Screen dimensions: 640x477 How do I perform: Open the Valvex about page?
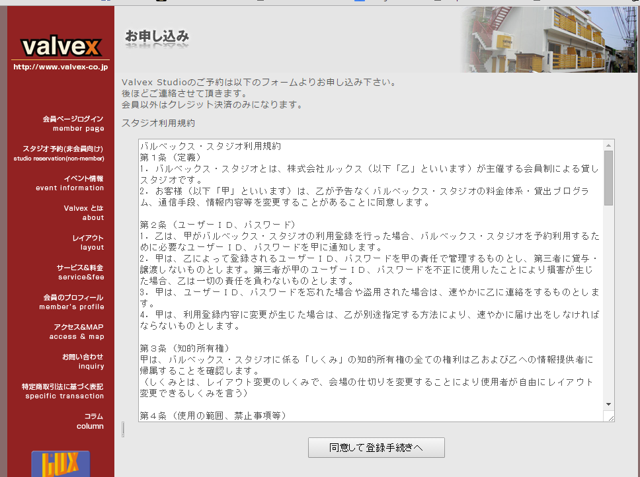click(x=84, y=213)
